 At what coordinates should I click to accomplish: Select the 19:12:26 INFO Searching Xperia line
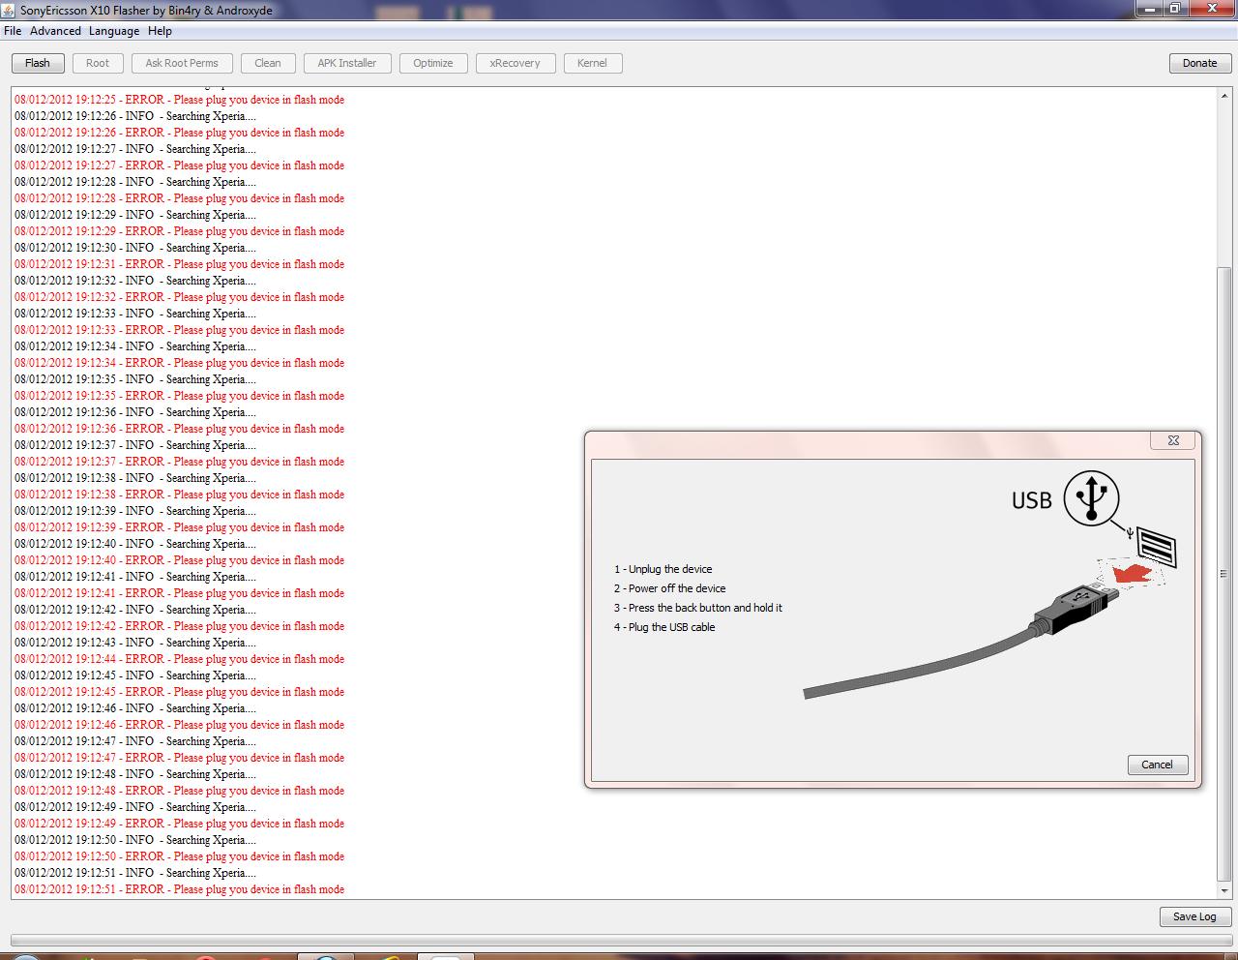pos(135,116)
